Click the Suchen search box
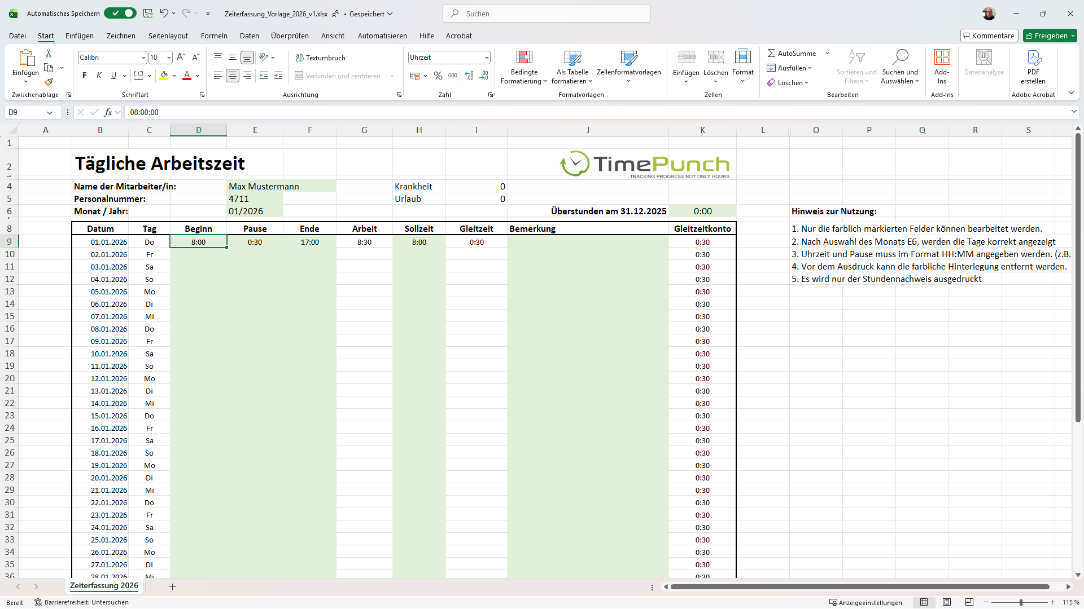The width and height of the screenshot is (1084, 609). [546, 14]
